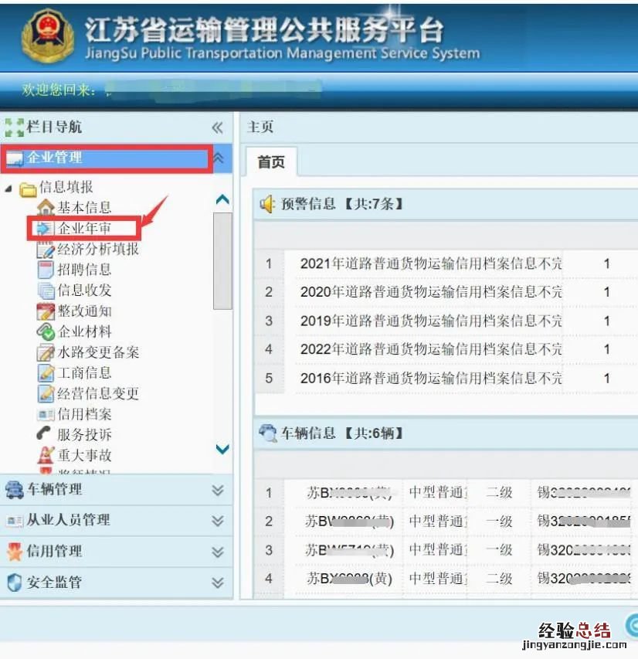Click the 经营信息变更 edit icon

coord(46,394)
